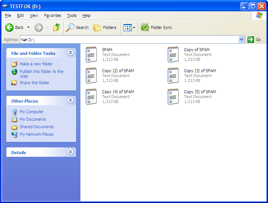Maximize the TESTFOR (D:) window

tap(253, 6)
